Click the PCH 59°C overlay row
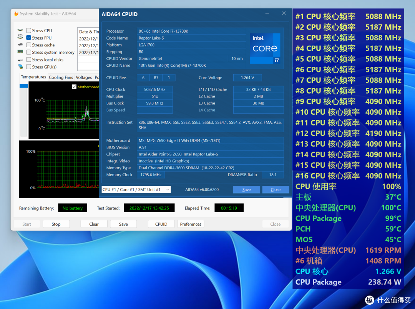415x309 pixels. tap(348, 229)
